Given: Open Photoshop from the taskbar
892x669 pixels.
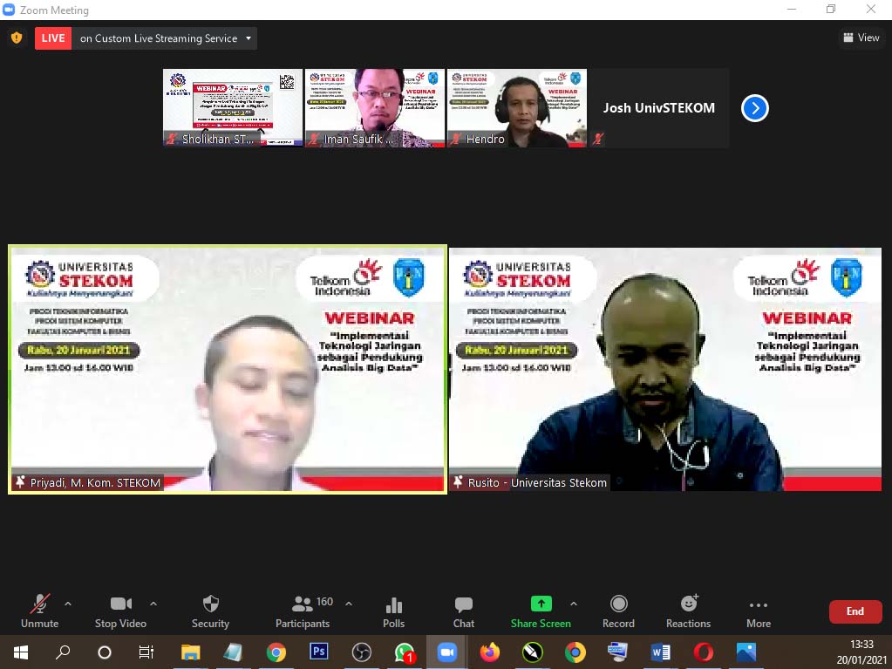Looking at the screenshot, I should pyautogui.click(x=318, y=652).
